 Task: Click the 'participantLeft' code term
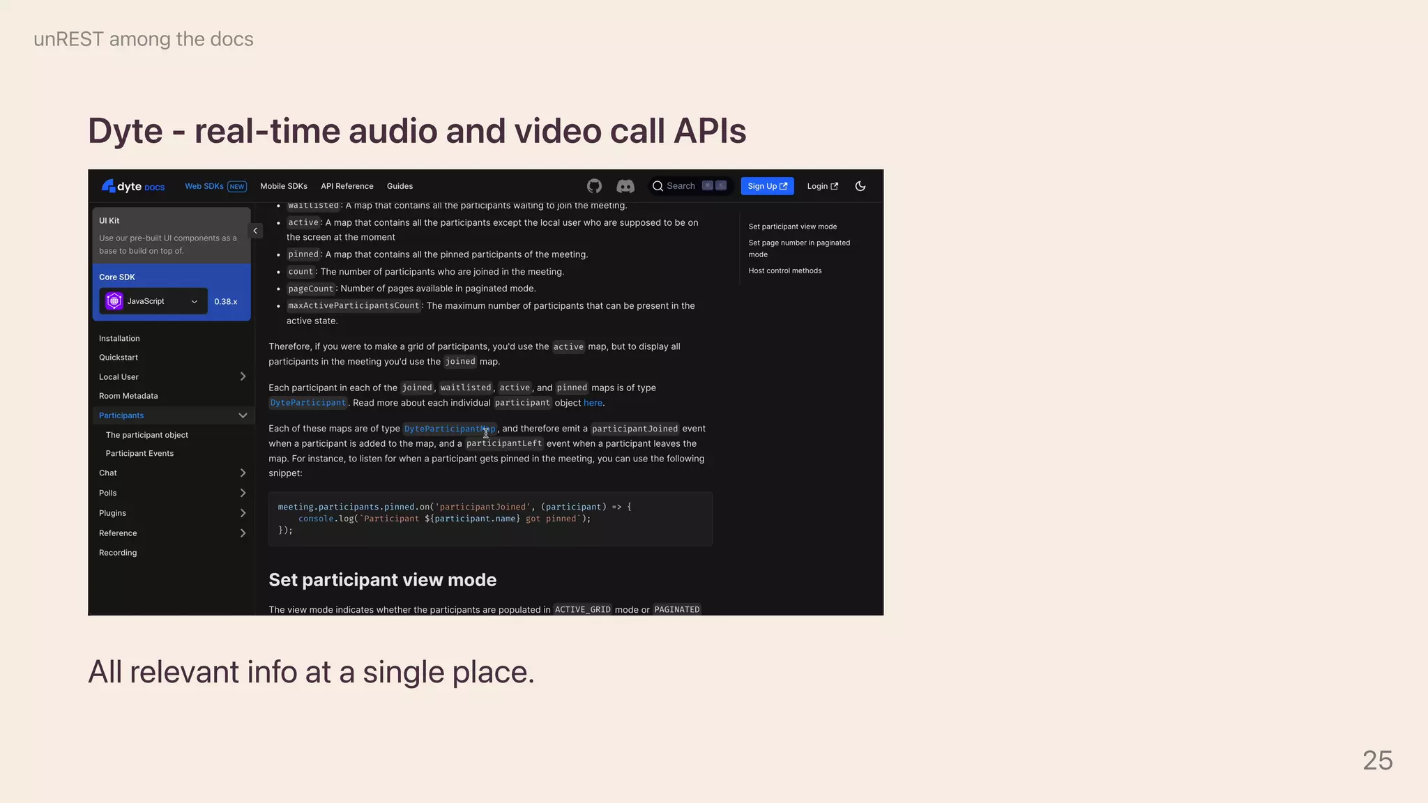(x=504, y=443)
